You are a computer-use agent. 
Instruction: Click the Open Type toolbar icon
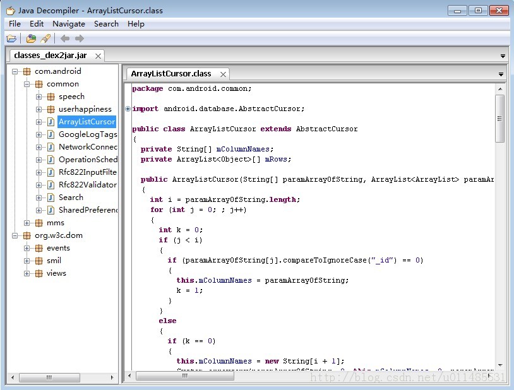pyautogui.click(x=31, y=38)
